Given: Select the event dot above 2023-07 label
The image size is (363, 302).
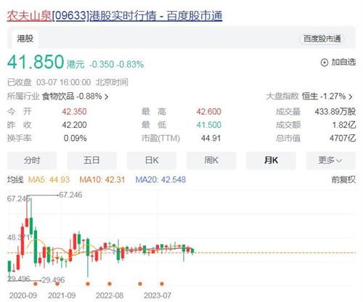Looking at the screenshot, I should click(x=162, y=284).
